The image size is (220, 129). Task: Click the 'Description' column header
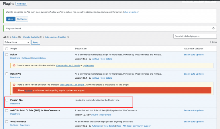pos(81,49)
